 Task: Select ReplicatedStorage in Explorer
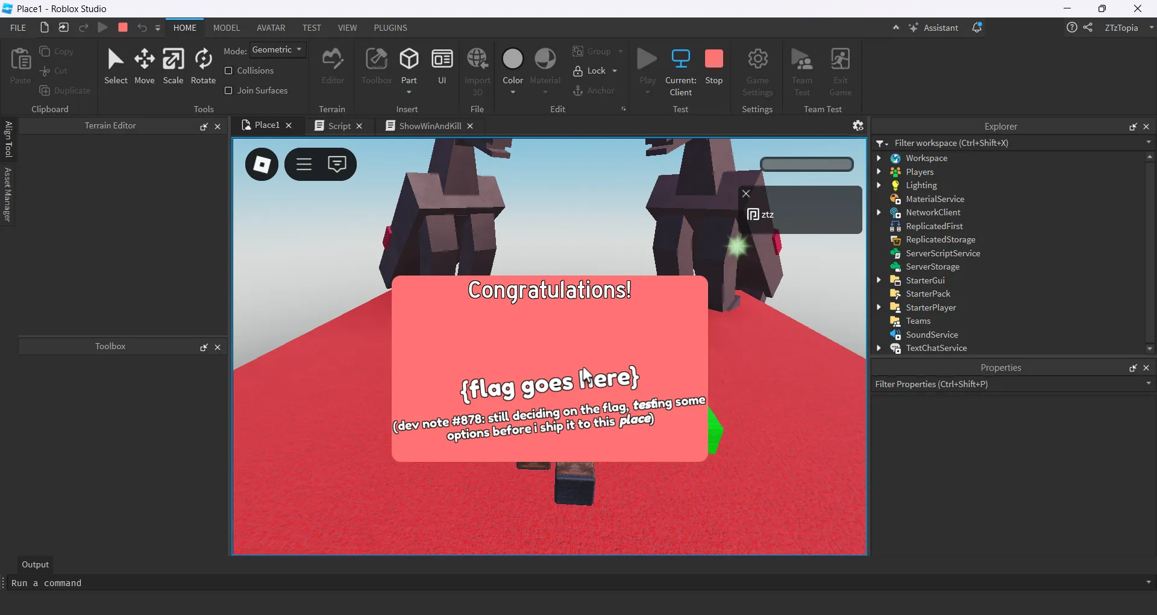point(940,239)
